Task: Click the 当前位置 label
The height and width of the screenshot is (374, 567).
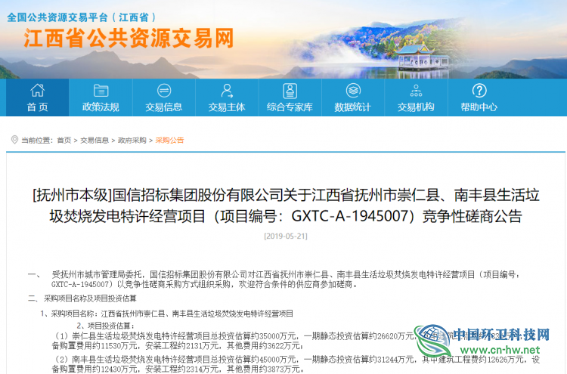Action: (x=37, y=141)
